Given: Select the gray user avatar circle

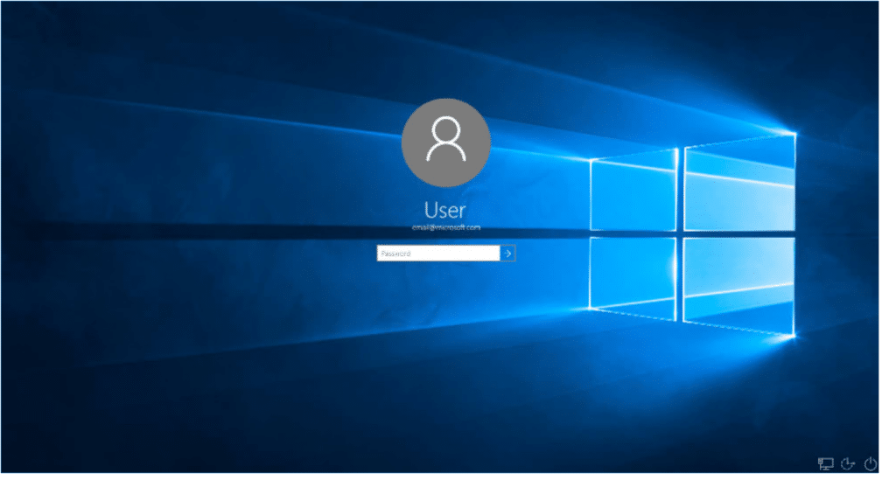Looking at the screenshot, I should click(445, 143).
